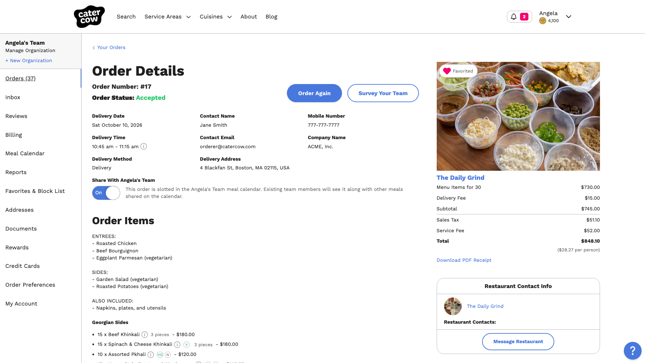Click vegetarian V badge on Spinach Khinkali
Viewport: 645px width, 363px height.
click(187, 345)
